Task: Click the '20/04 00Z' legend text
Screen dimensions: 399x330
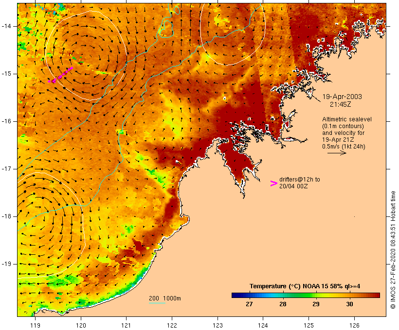Action: coord(293,186)
